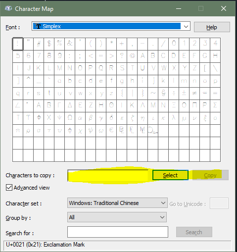Viewport: 237px width, 252px height.
Task: Expand the Character set dropdown
Action: click(117, 203)
